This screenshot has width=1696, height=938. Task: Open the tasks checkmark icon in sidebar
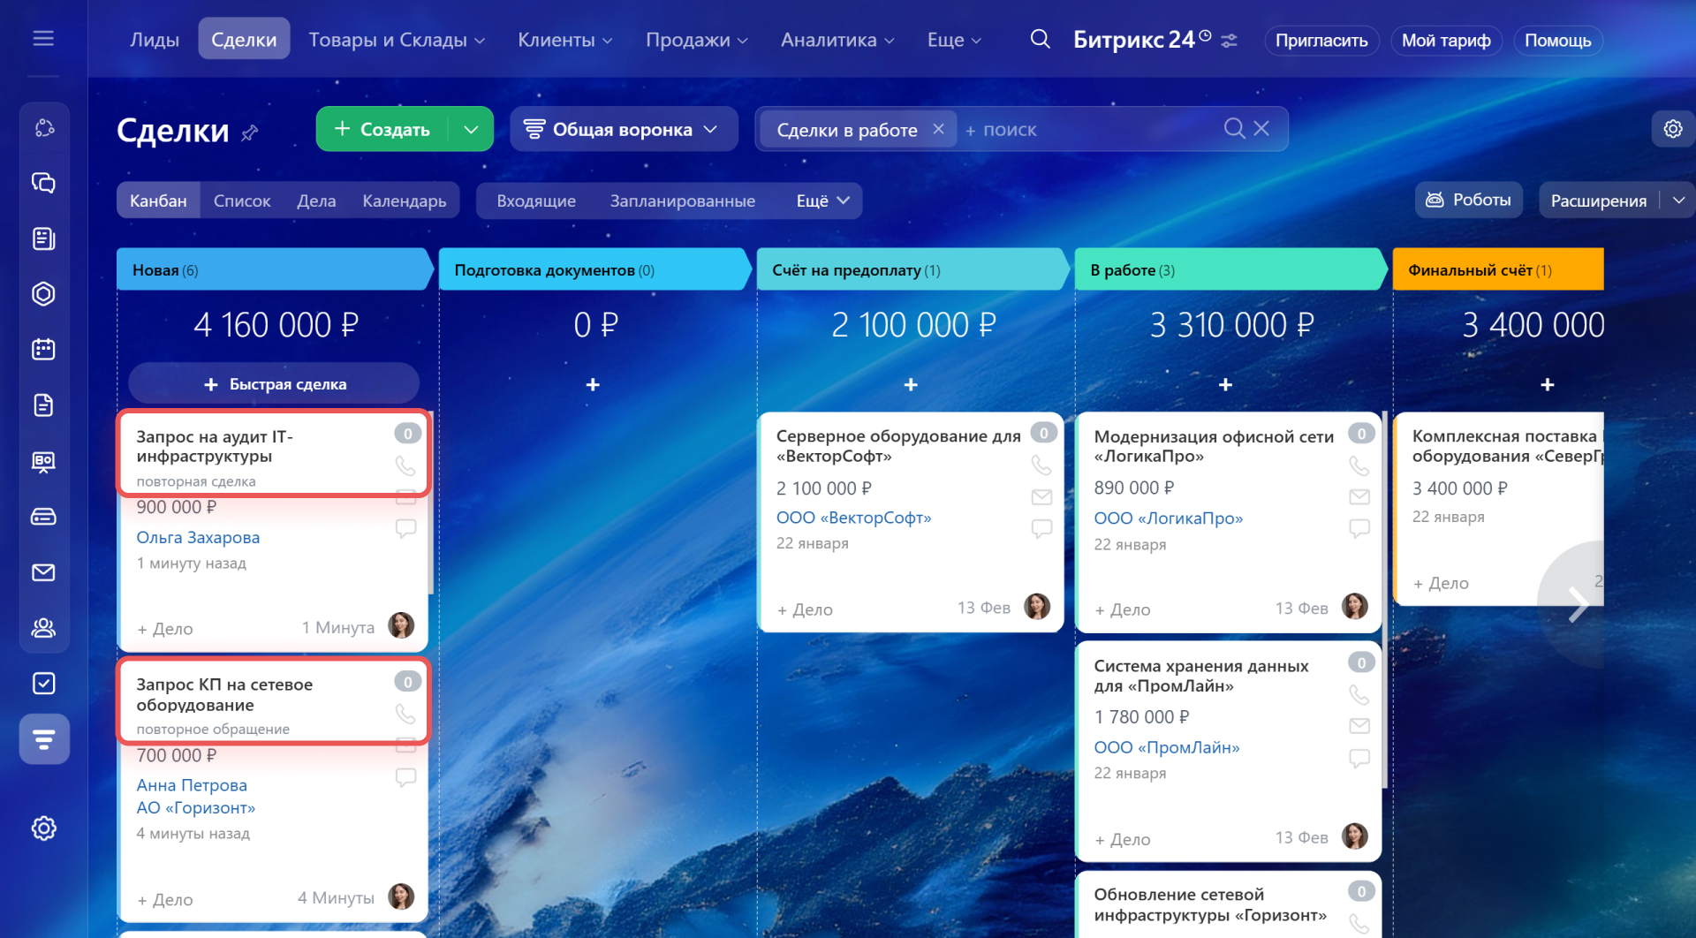43,684
